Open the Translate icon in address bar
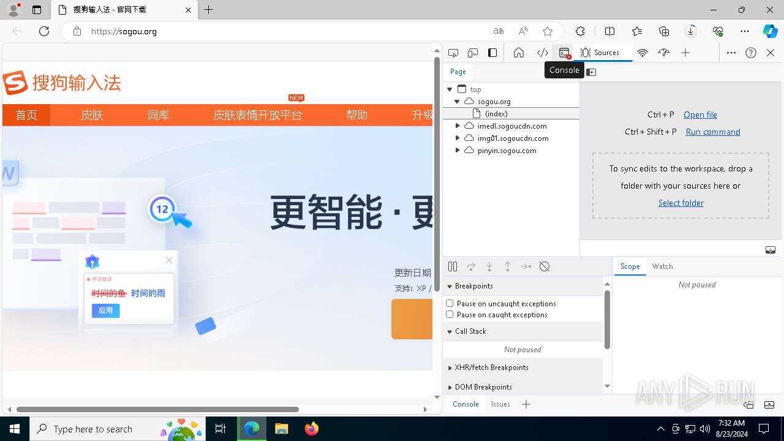Viewport: 784px width, 441px height. [499, 31]
